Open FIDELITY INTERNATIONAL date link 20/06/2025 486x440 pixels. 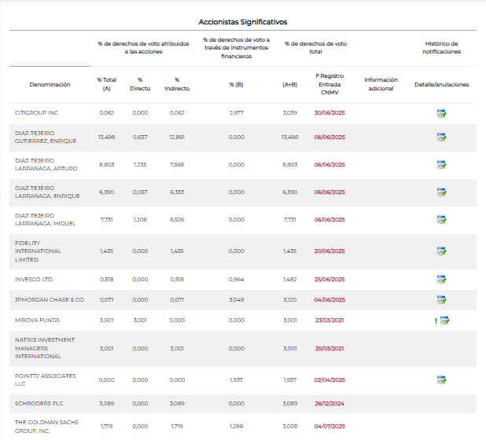[x=330, y=251]
